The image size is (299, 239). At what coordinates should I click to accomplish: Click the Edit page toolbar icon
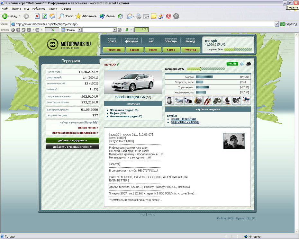(x=146, y=16)
